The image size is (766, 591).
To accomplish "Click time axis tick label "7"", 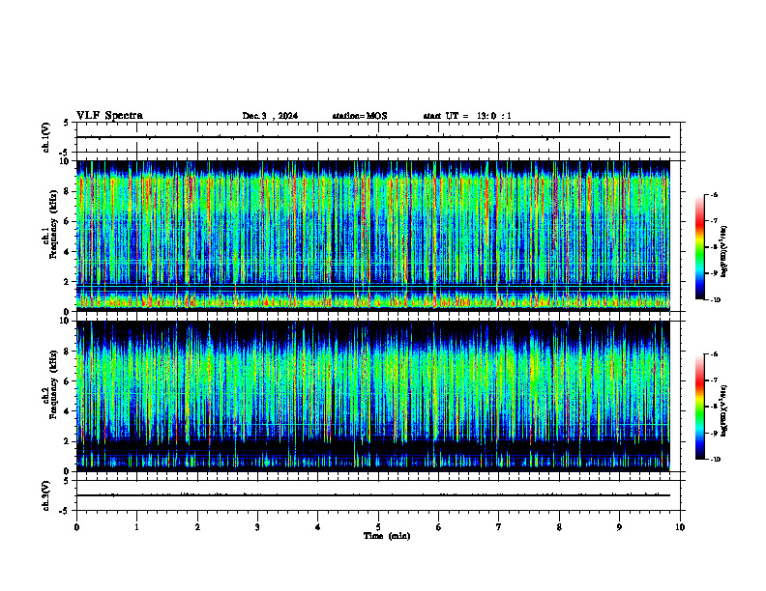I will (x=499, y=527).
